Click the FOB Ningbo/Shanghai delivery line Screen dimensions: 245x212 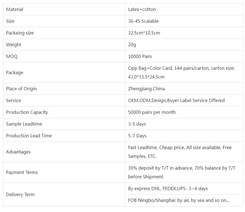[179, 200]
